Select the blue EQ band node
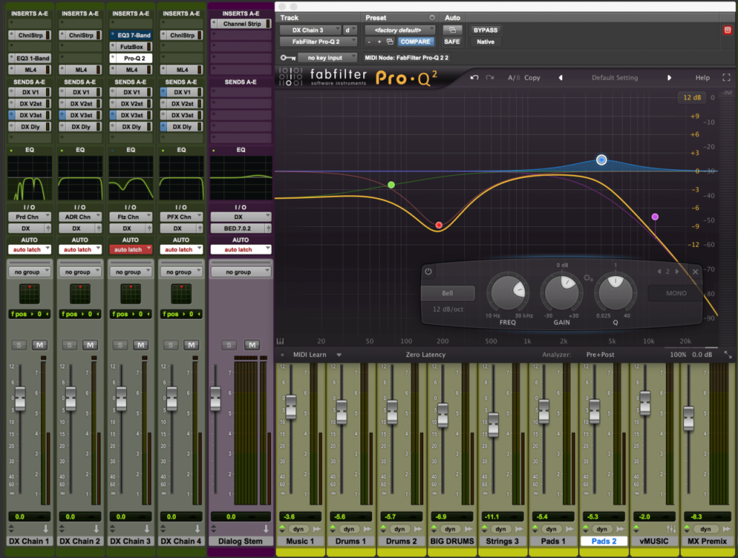 coord(601,160)
